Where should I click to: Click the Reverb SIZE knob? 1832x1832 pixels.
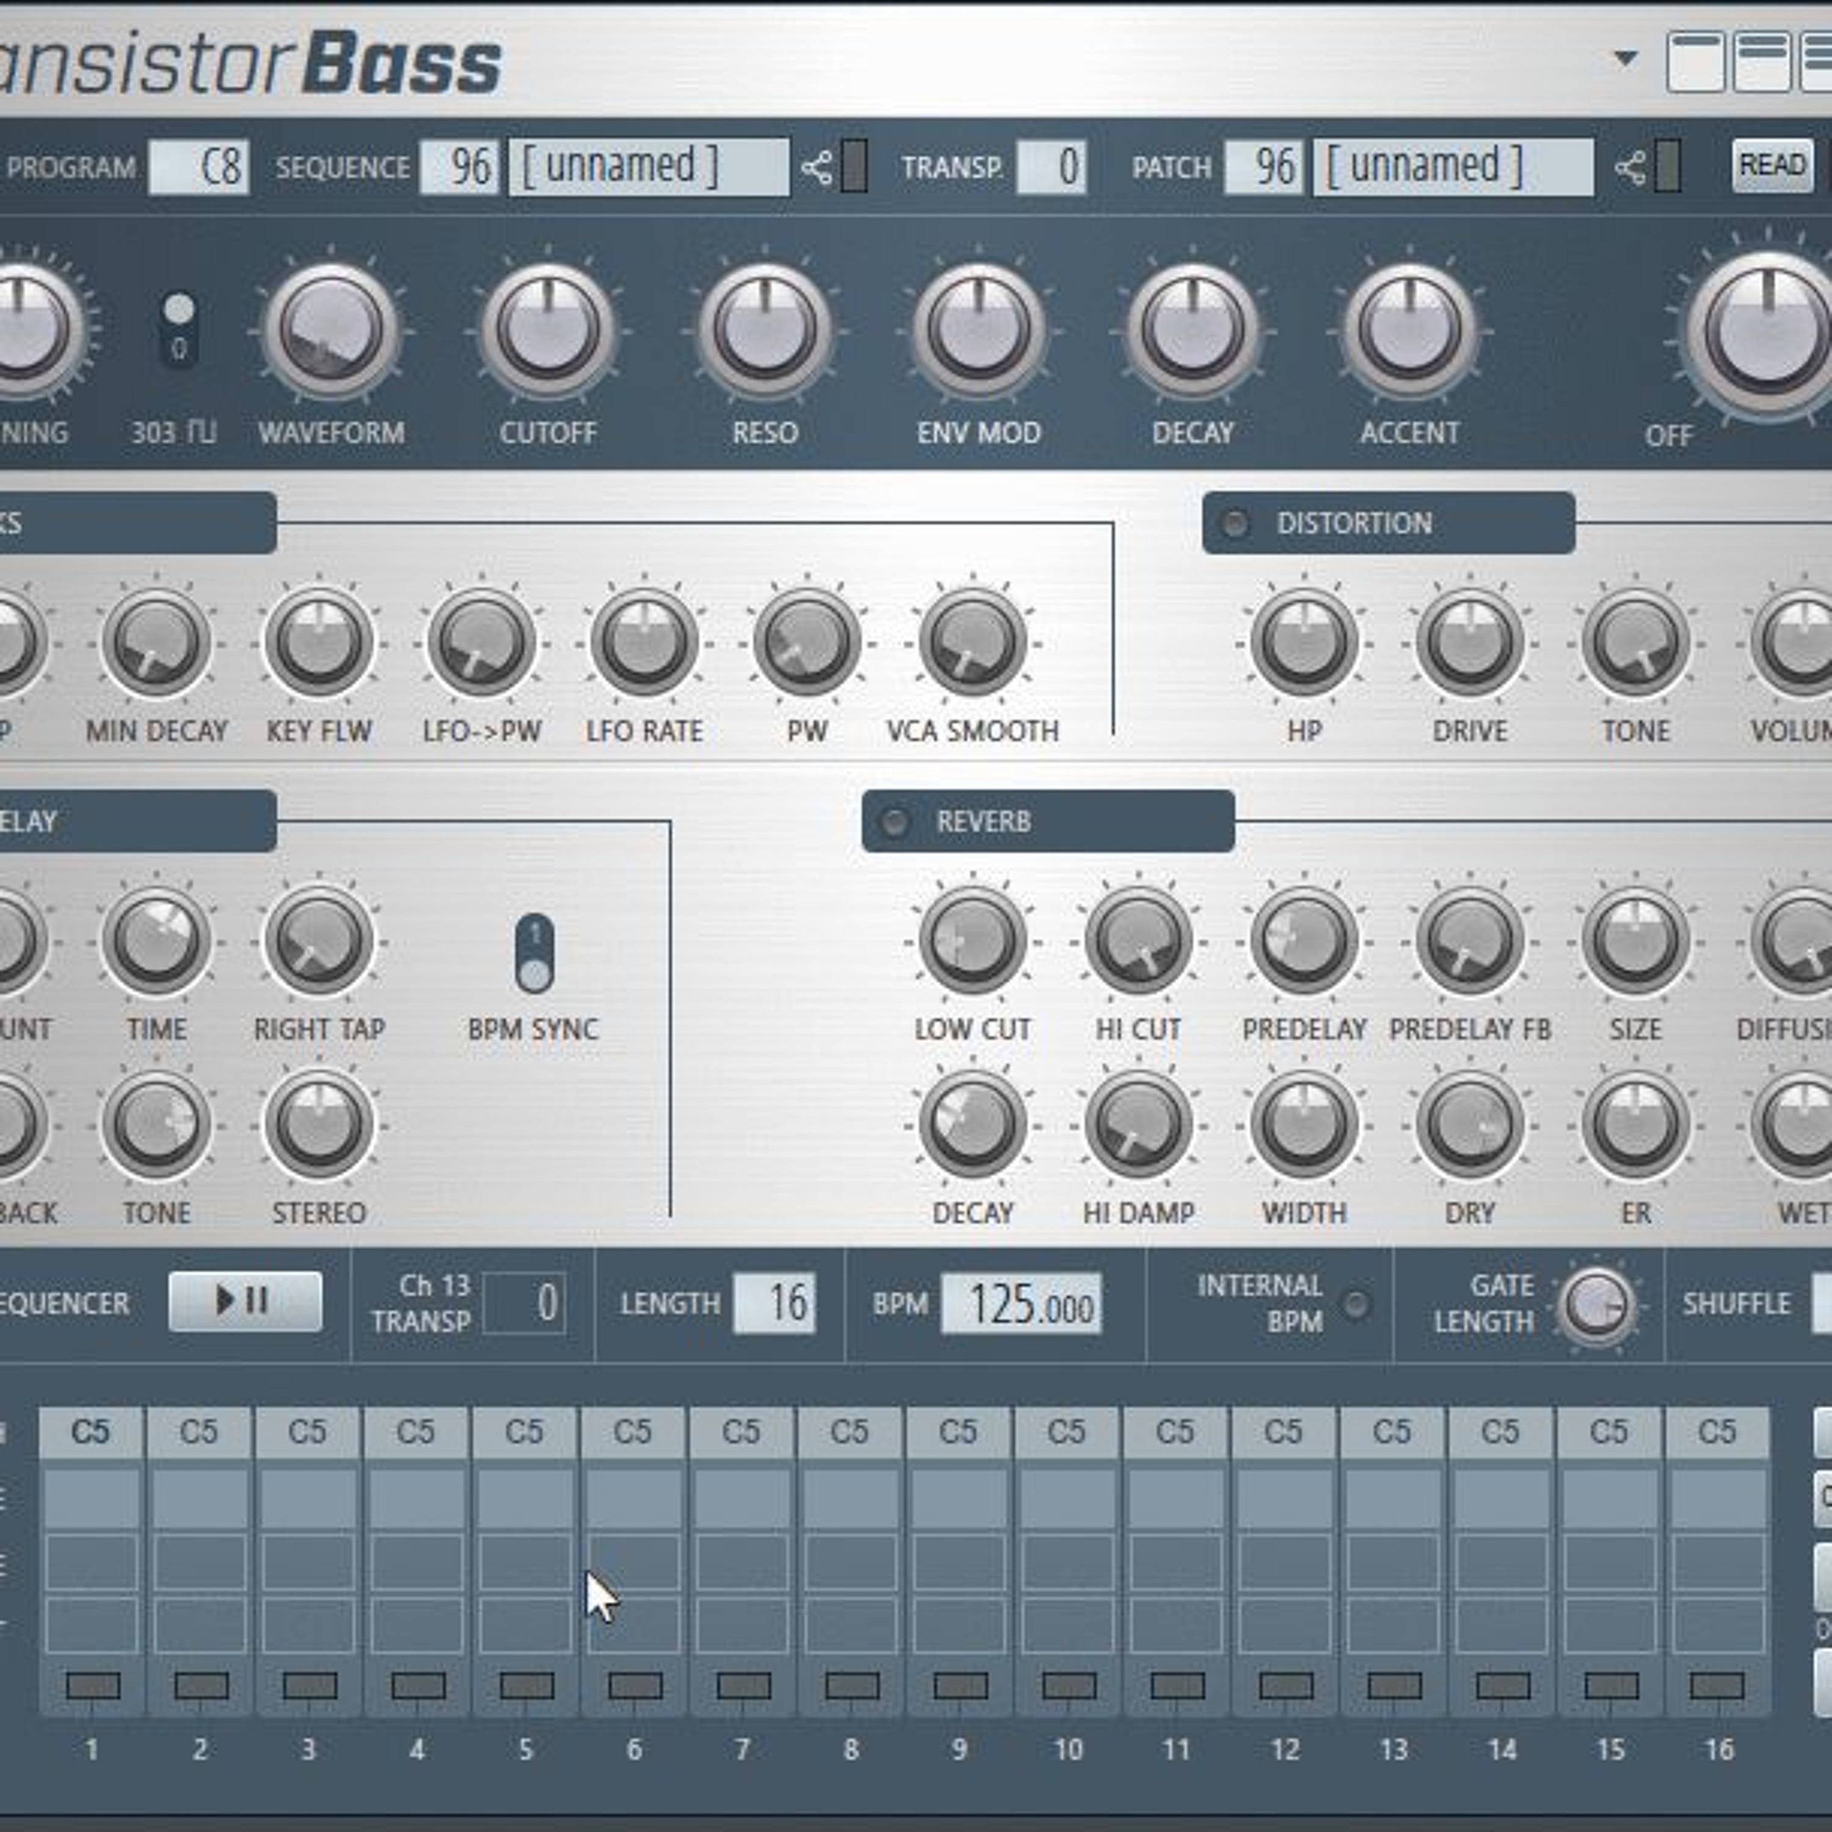tap(1635, 940)
